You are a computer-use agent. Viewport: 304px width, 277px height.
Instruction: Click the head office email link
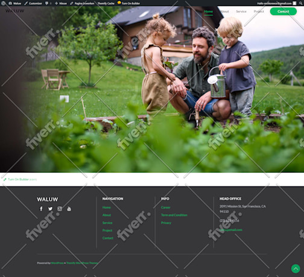pyautogui.click(x=231, y=230)
